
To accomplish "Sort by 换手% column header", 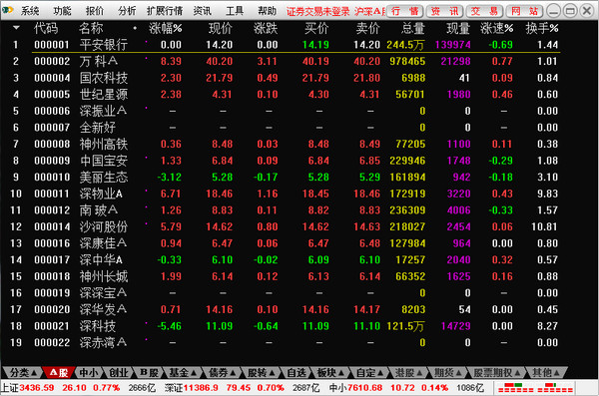I will click(542, 28).
